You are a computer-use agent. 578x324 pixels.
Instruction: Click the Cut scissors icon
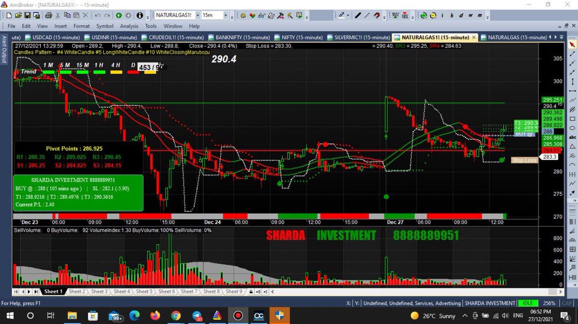point(57,15)
